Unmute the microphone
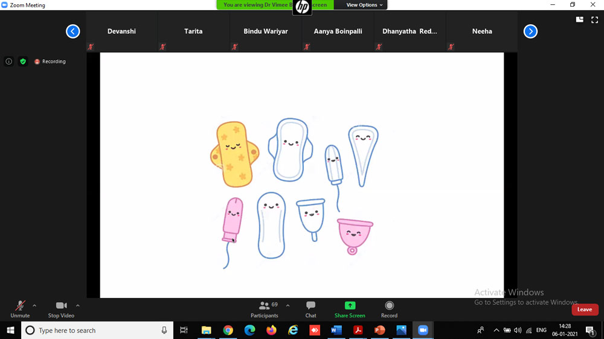This screenshot has width=604, height=339. click(20, 309)
